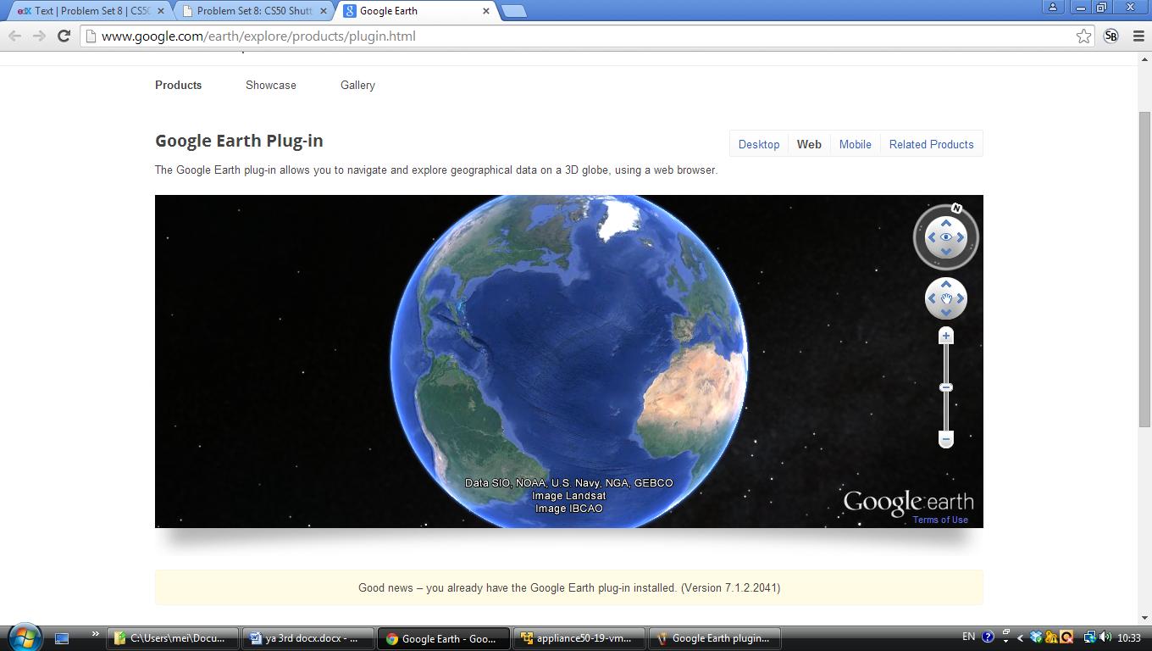1152x651 pixels.
Task: Open a new browser tab
Action: click(x=513, y=11)
